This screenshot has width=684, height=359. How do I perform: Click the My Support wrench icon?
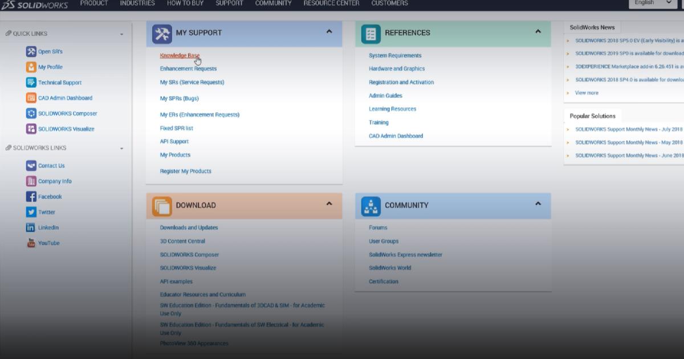click(162, 34)
